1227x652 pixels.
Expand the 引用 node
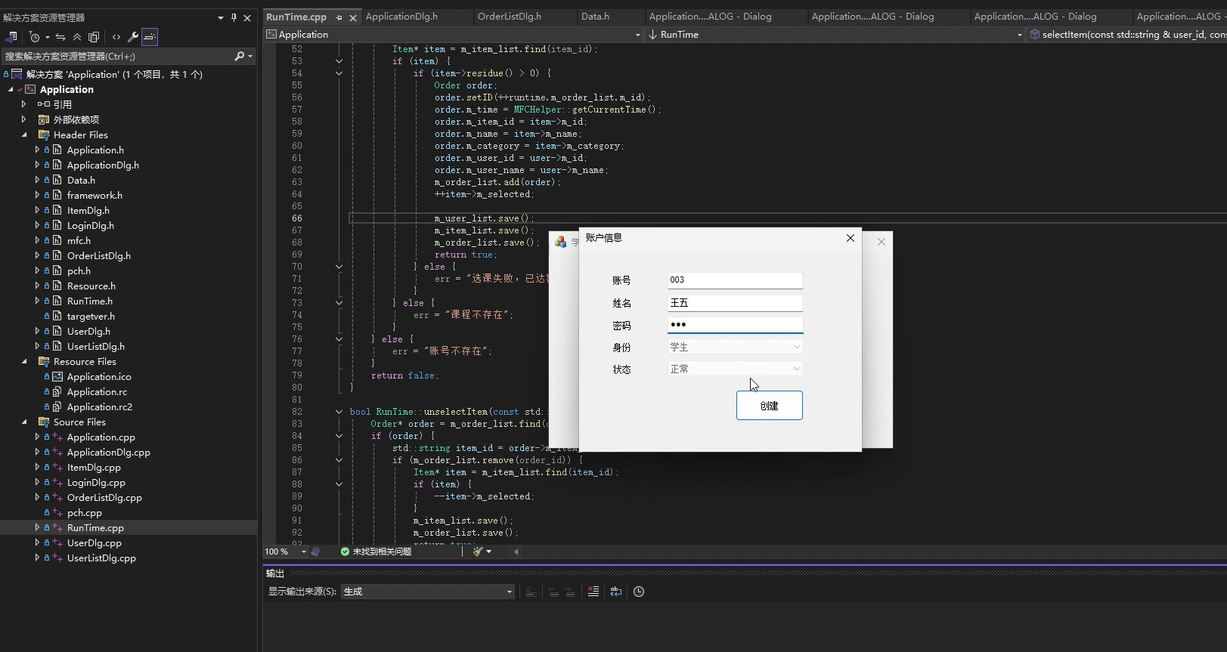click(24, 104)
